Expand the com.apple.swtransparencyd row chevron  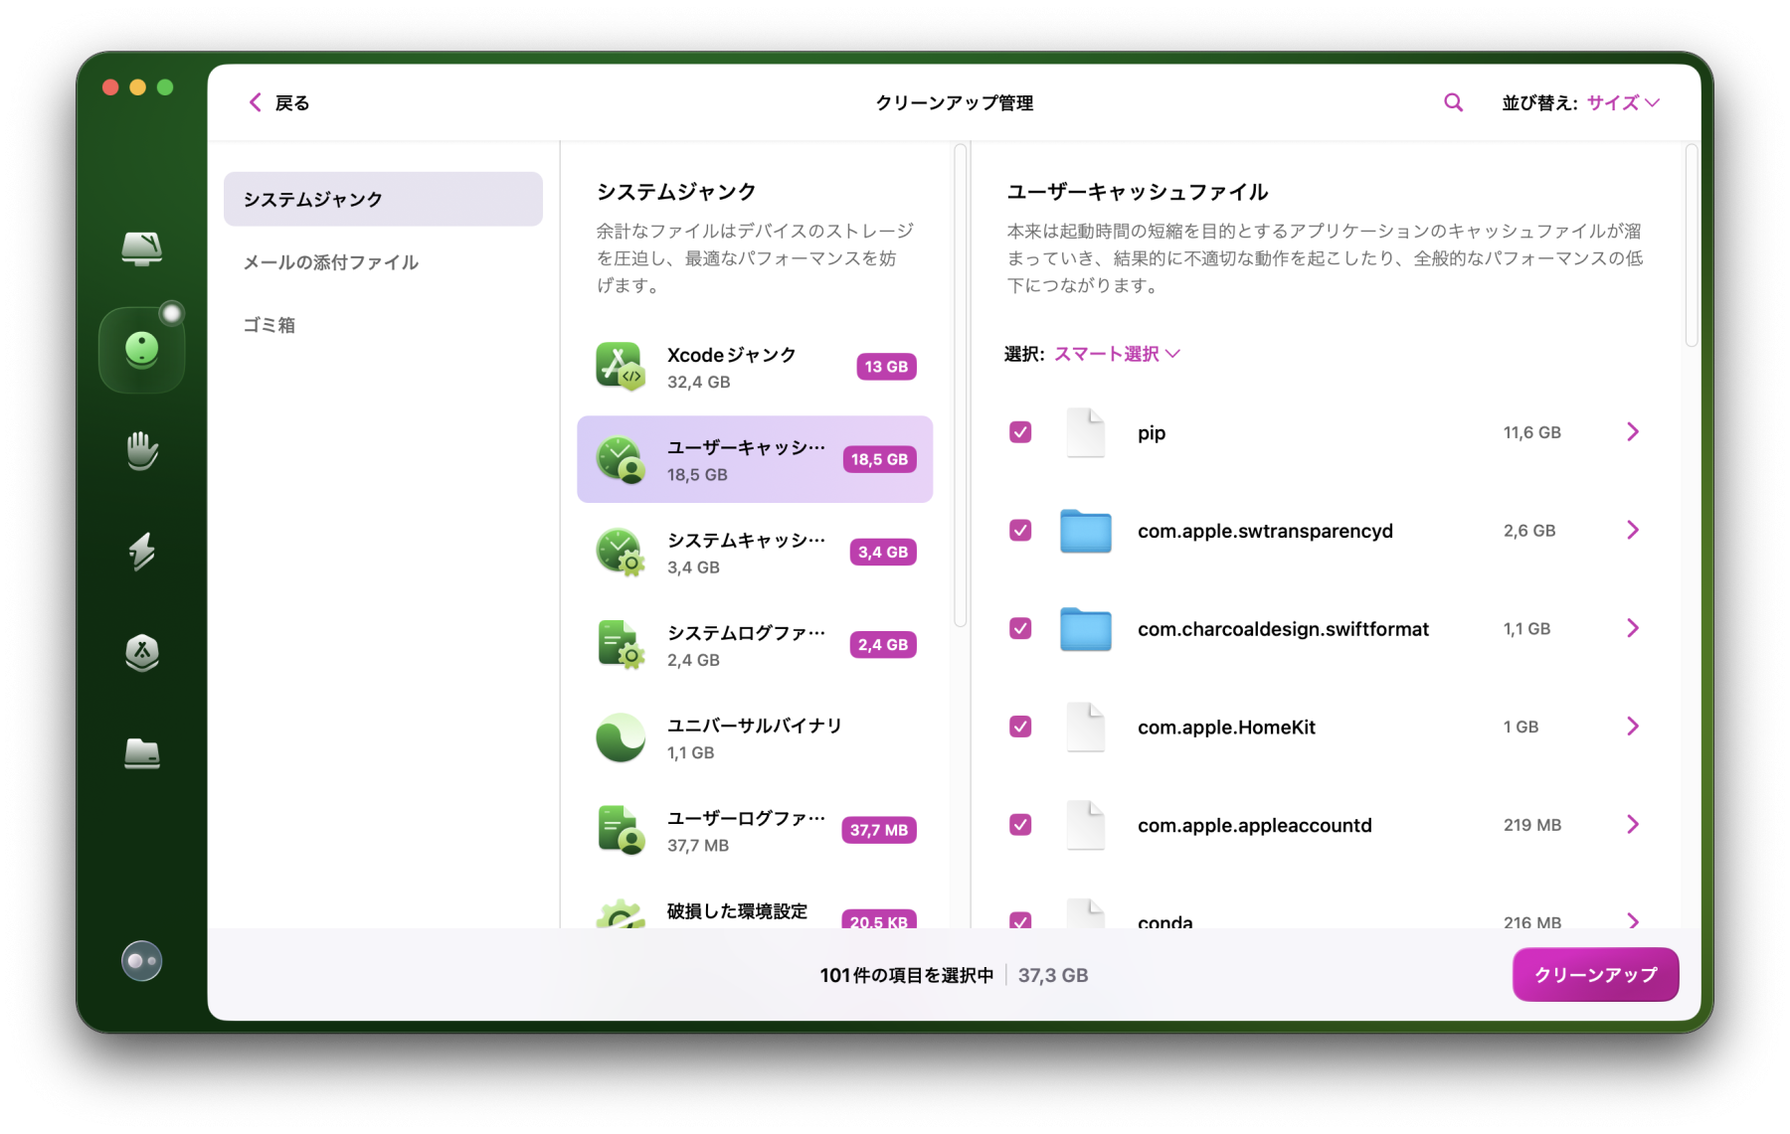coord(1633,530)
